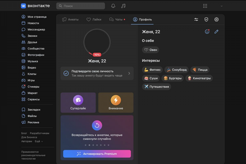Open Сообщества in sidebar
This screenshot has width=246, height=164.
33,49
